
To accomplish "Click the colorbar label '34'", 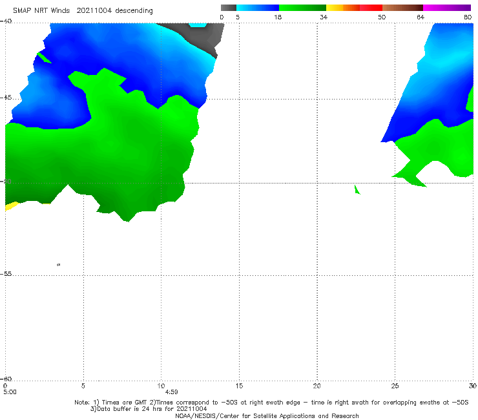I will tap(324, 17).
